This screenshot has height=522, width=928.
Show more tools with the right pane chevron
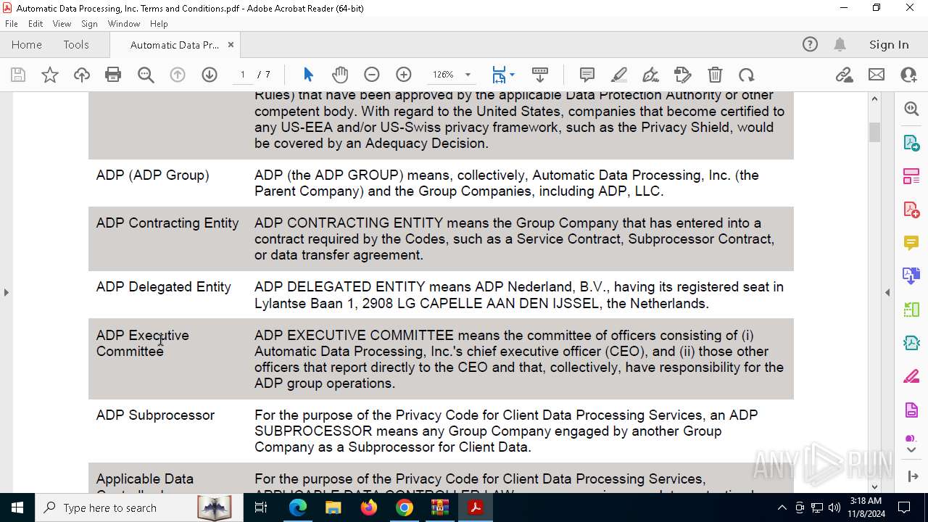(911, 449)
